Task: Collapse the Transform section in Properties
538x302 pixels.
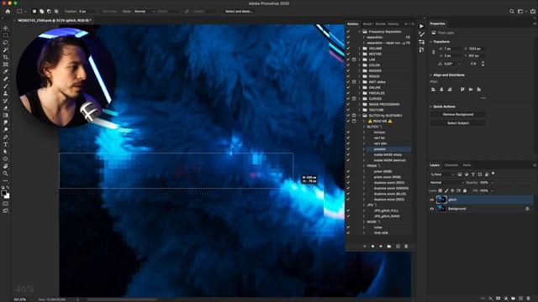Action: coord(431,42)
